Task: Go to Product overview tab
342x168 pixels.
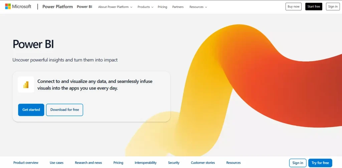Action: click(26, 163)
